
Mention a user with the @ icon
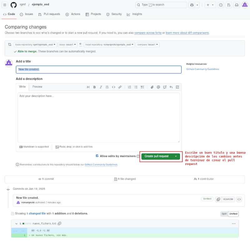[x=158, y=87]
